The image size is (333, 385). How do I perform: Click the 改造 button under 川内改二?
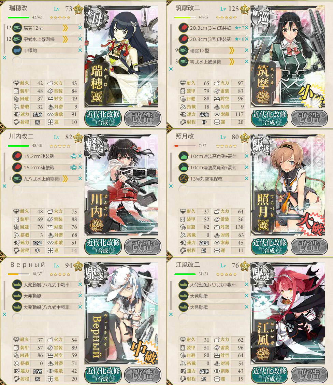tap(143, 246)
